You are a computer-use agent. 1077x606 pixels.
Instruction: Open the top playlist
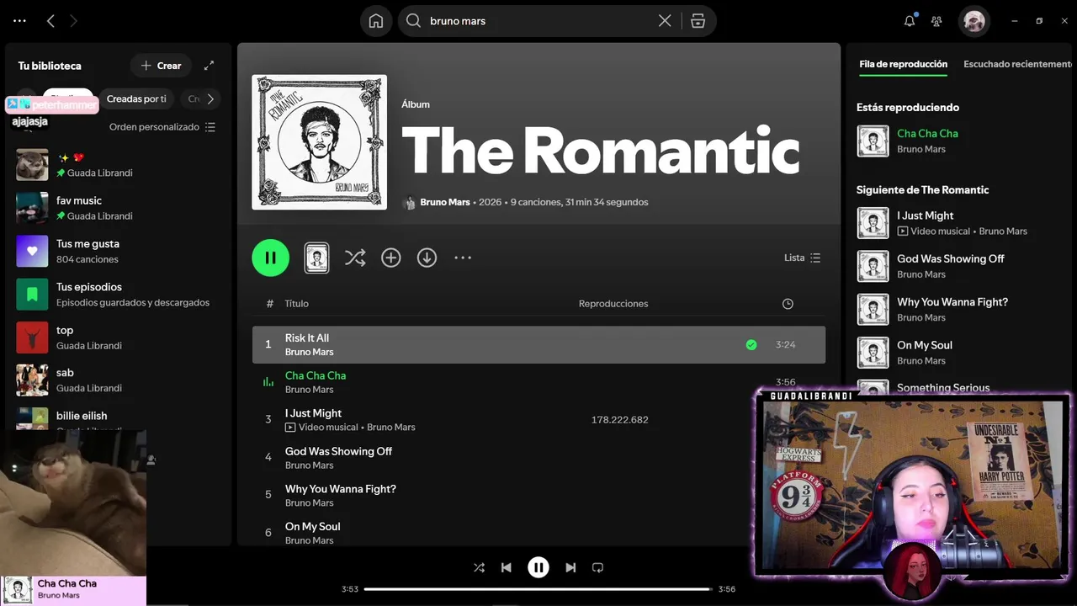point(118,338)
